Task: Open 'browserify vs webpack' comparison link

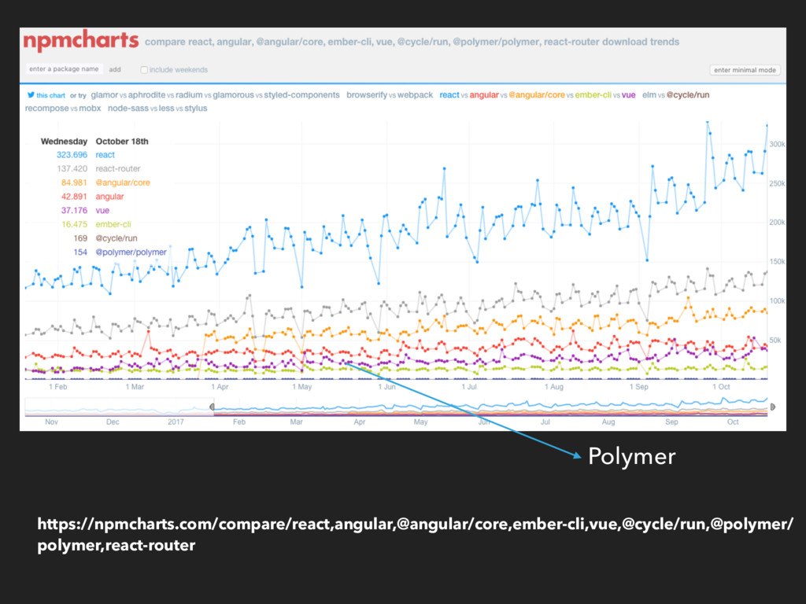Action: (389, 95)
